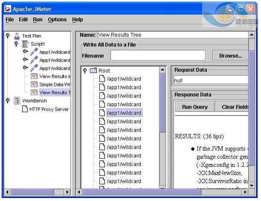261x201 pixels.
Task: Click the Clear Fields button
Action: pyautogui.click(x=232, y=107)
